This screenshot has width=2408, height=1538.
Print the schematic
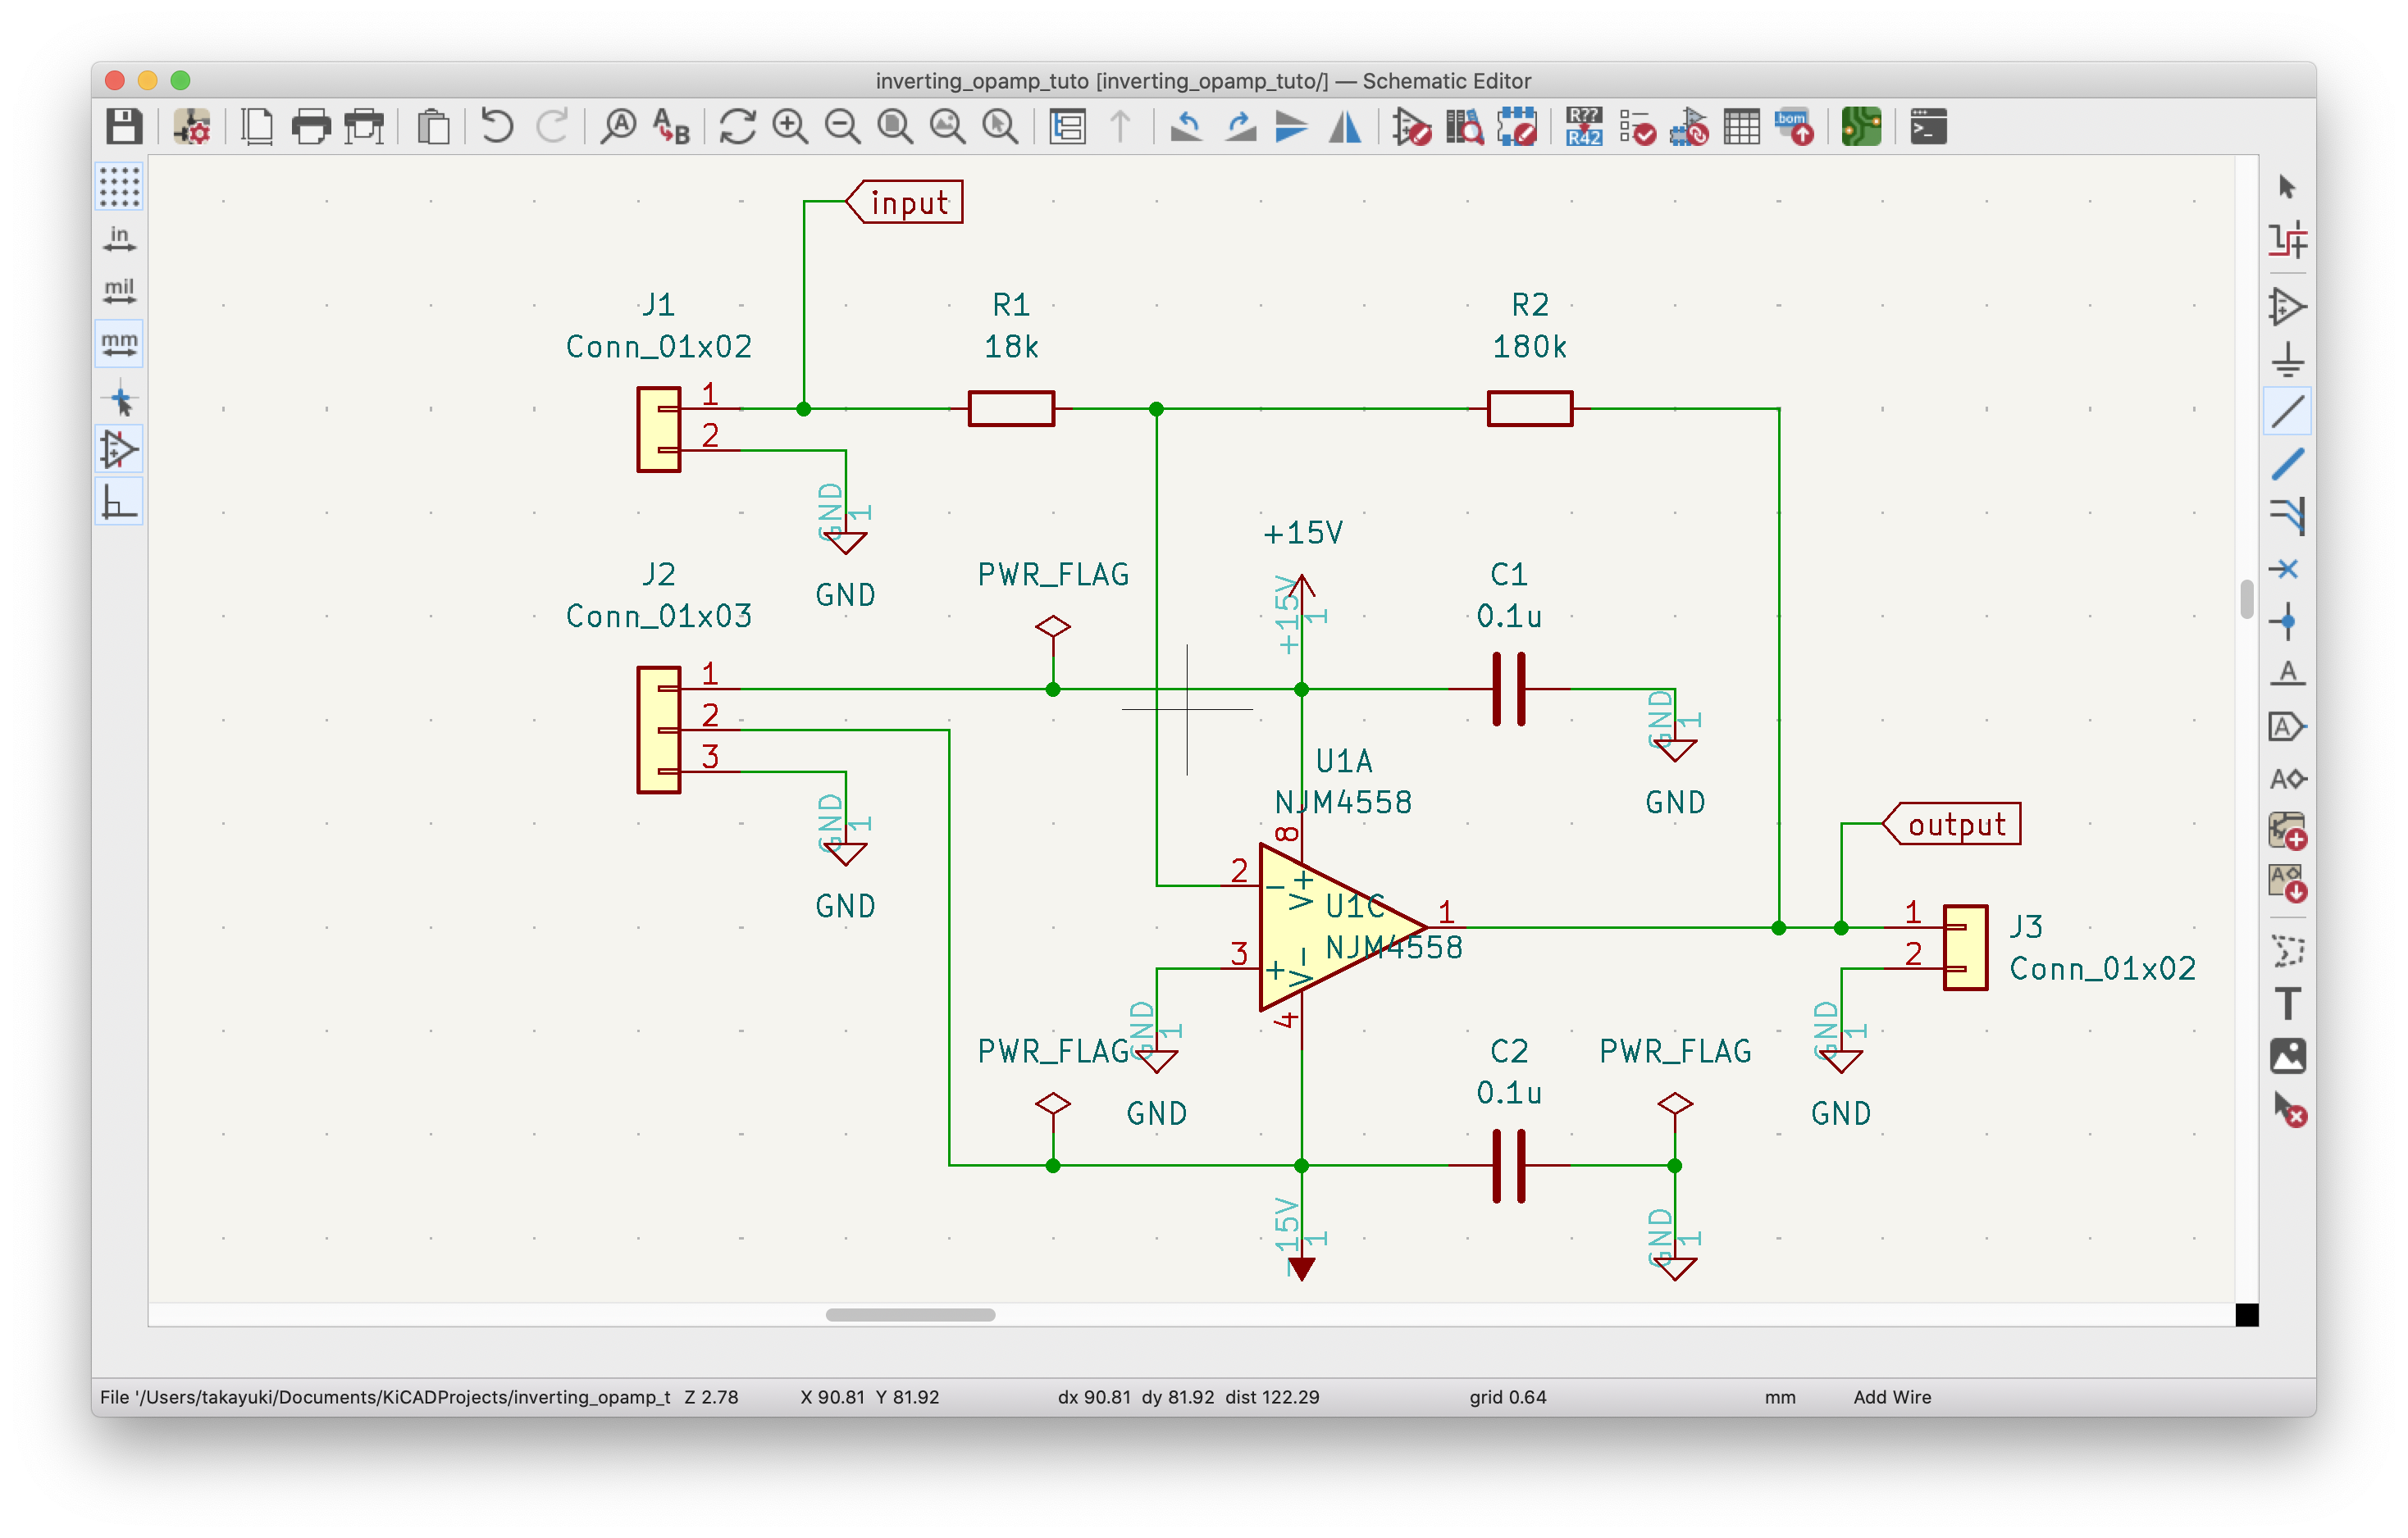click(311, 127)
